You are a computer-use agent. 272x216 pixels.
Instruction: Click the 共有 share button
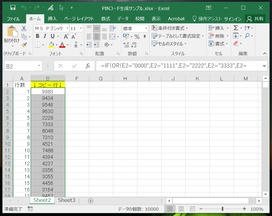(x=255, y=19)
